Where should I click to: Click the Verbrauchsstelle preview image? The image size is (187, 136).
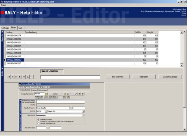click(x=54, y=107)
